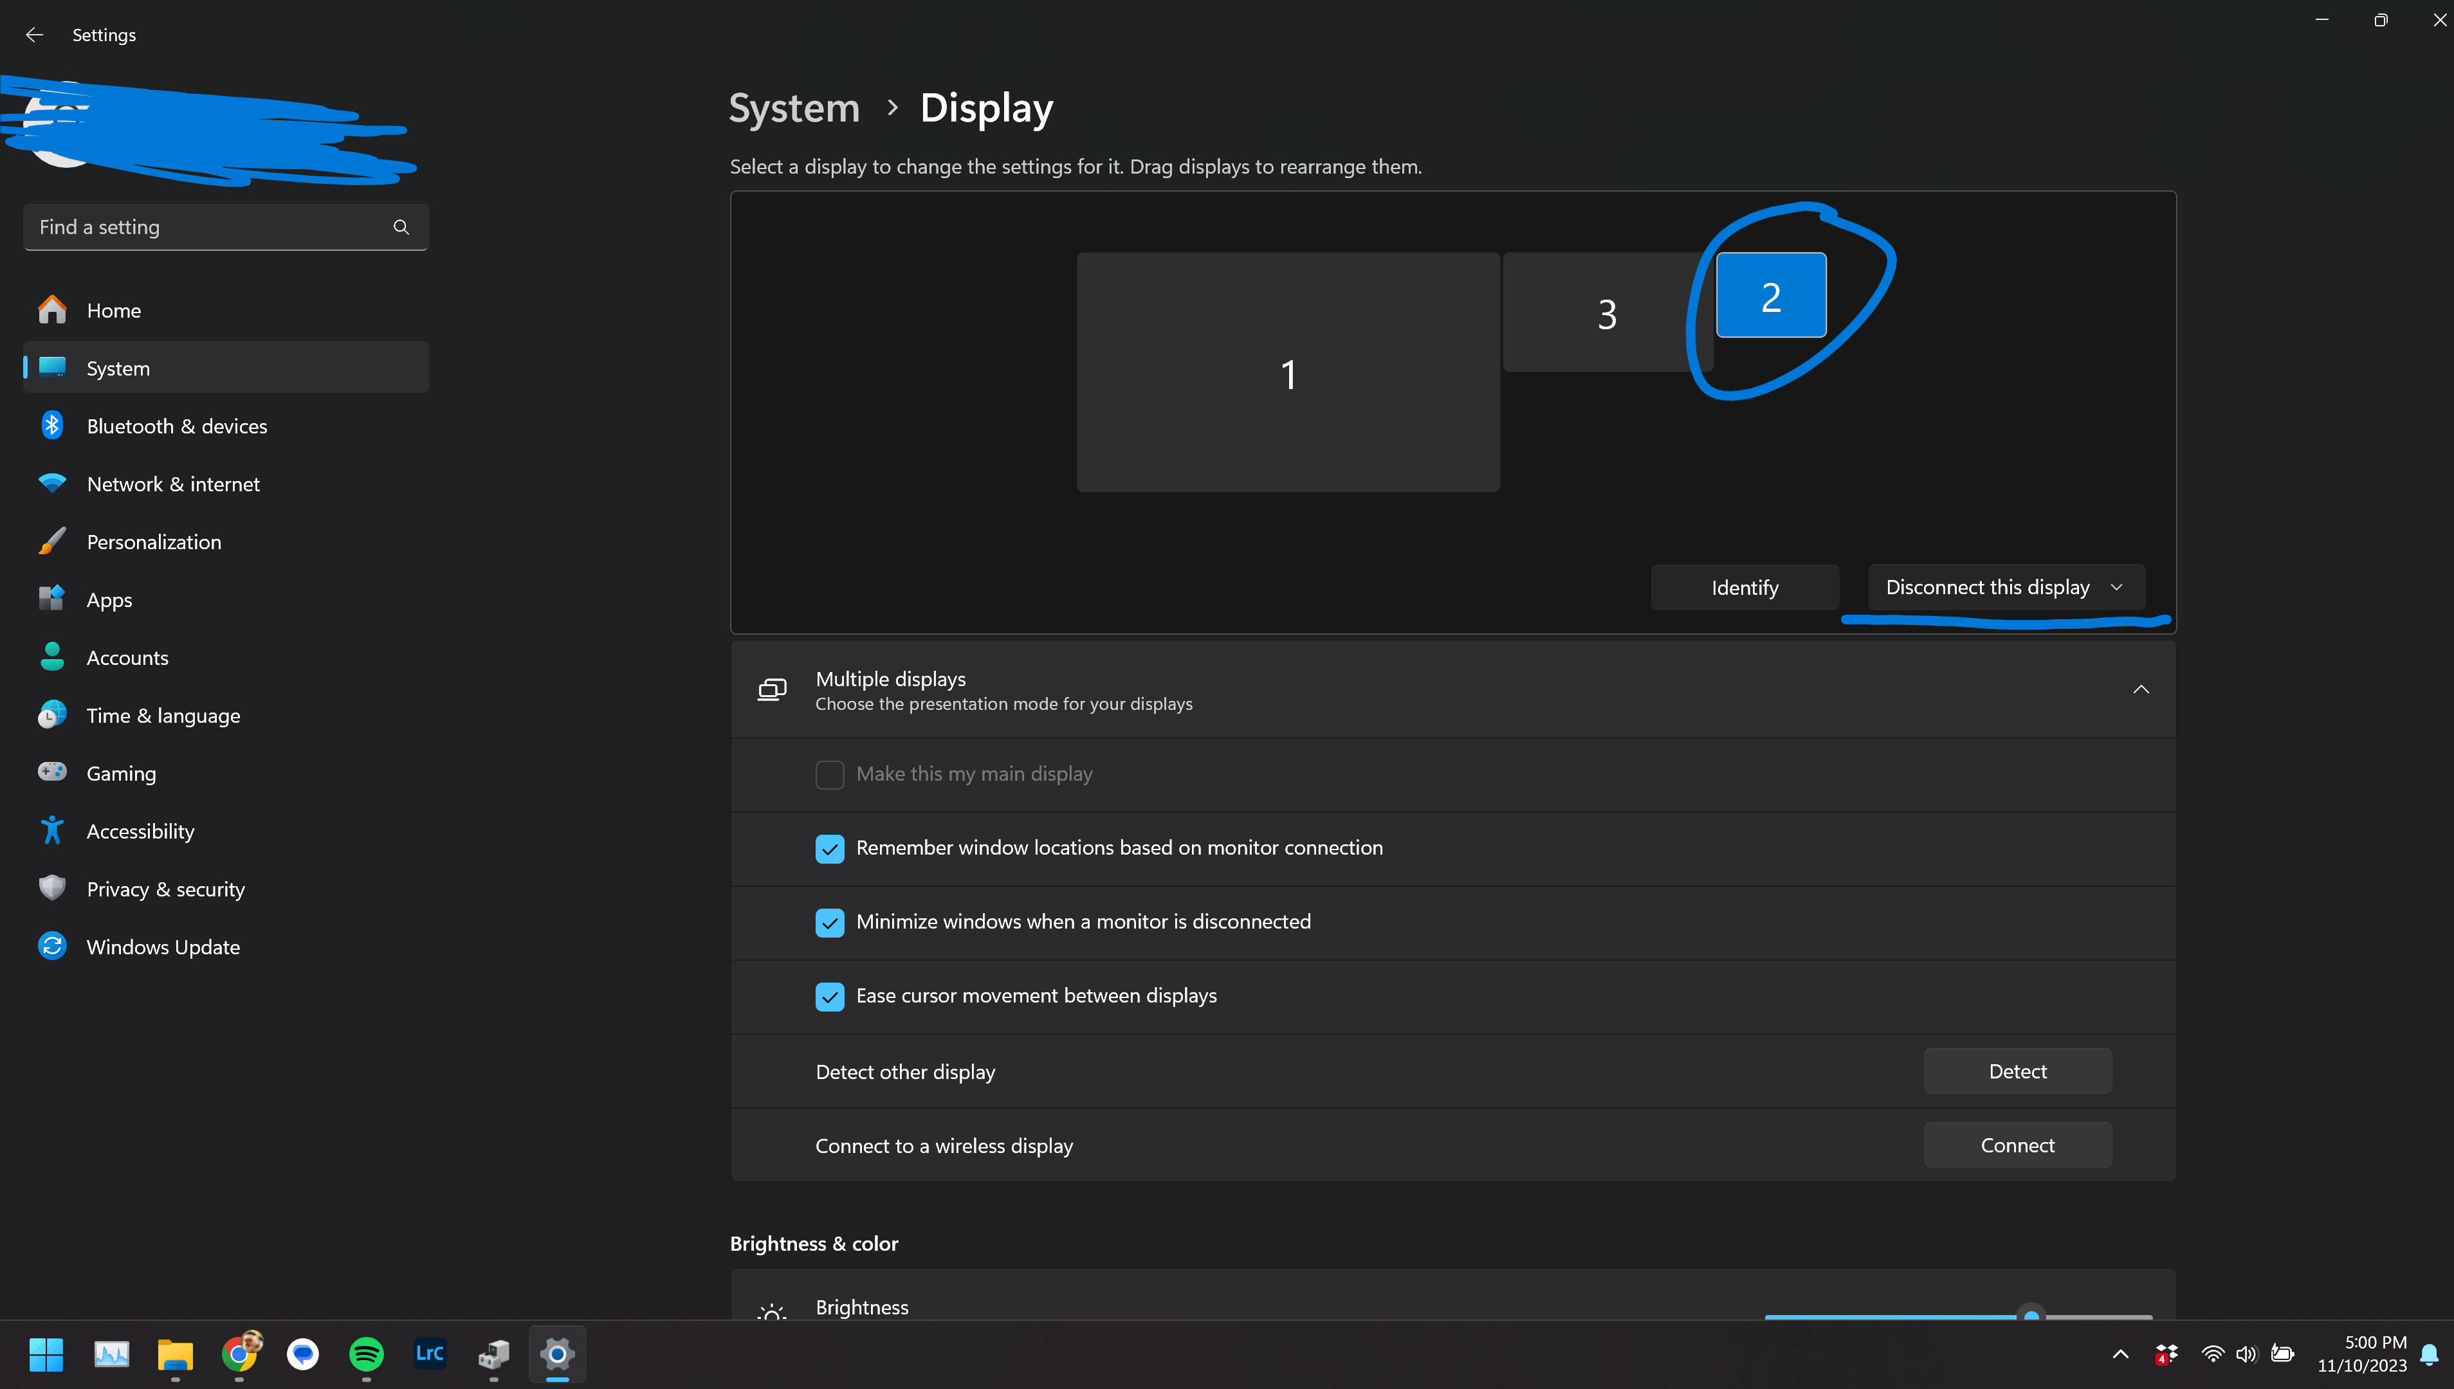The width and height of the screenshot is (2454, 1389).
Task: Open Network & internet settings
Action: [172, 484]
